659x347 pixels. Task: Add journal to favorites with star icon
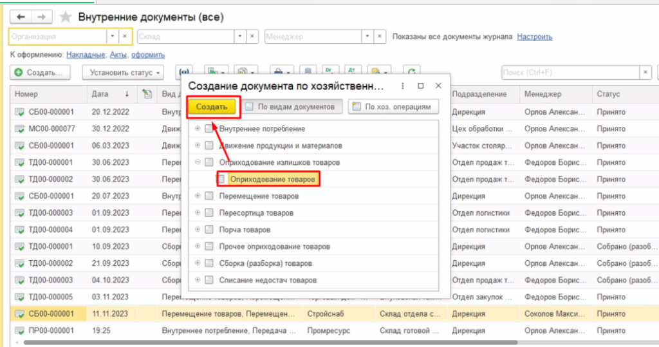(x=65, y=17)
